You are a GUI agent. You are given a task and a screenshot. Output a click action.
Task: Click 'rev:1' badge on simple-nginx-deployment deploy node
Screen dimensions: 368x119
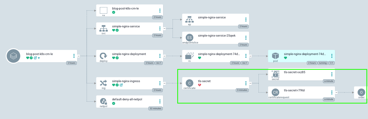click(158, 63)
